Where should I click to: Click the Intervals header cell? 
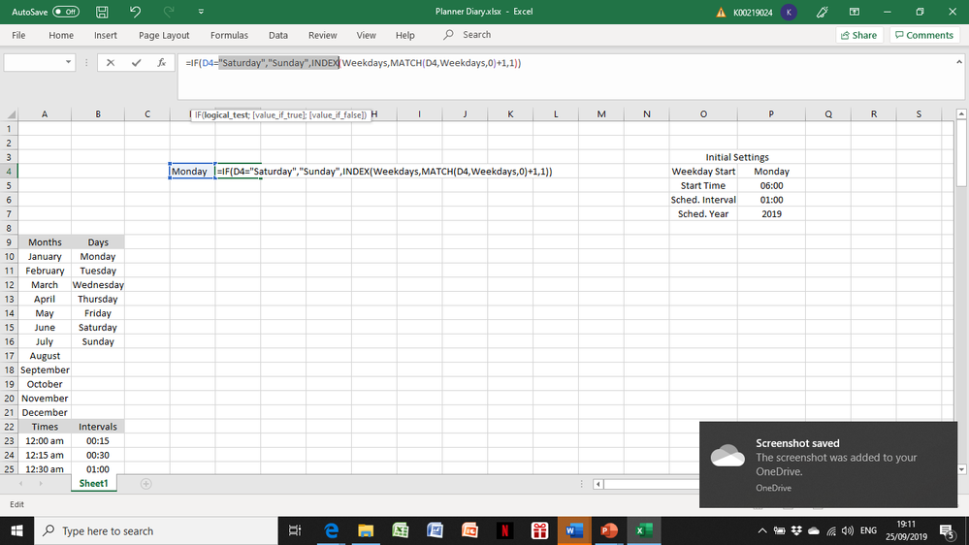pyautogui.click(x=98, y=427)
